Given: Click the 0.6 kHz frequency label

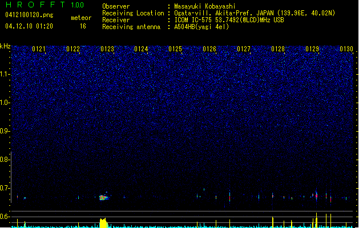Looking at the screenshot, I should (x=5, y=217).
